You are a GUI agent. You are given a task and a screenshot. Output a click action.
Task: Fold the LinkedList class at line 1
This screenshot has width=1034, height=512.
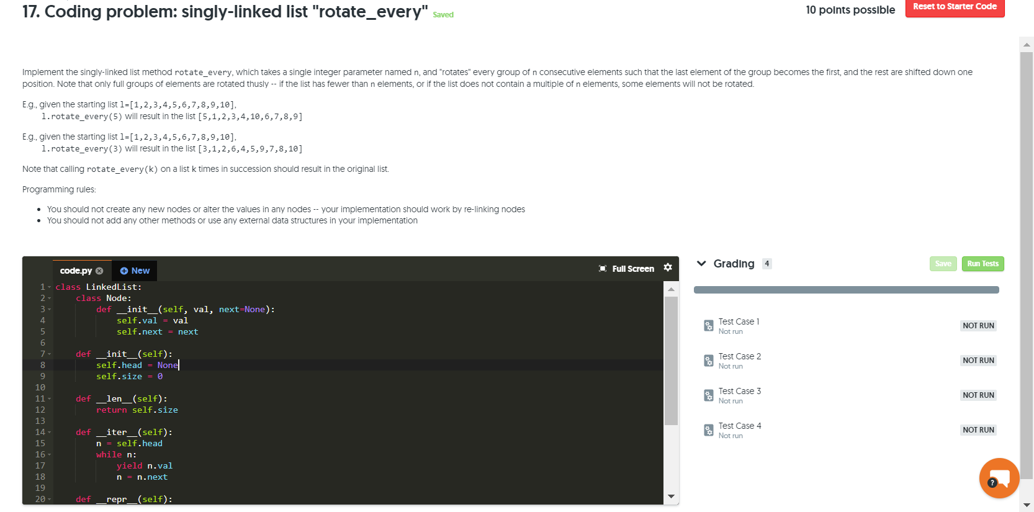point(50,287)
